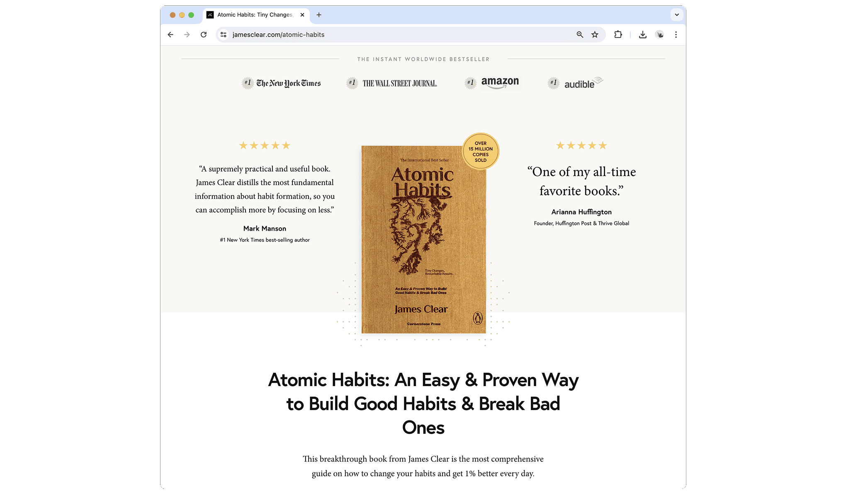Close the Atomic Habits tab
This screenshot has width=846, height=495.
[x=302, y=15]
